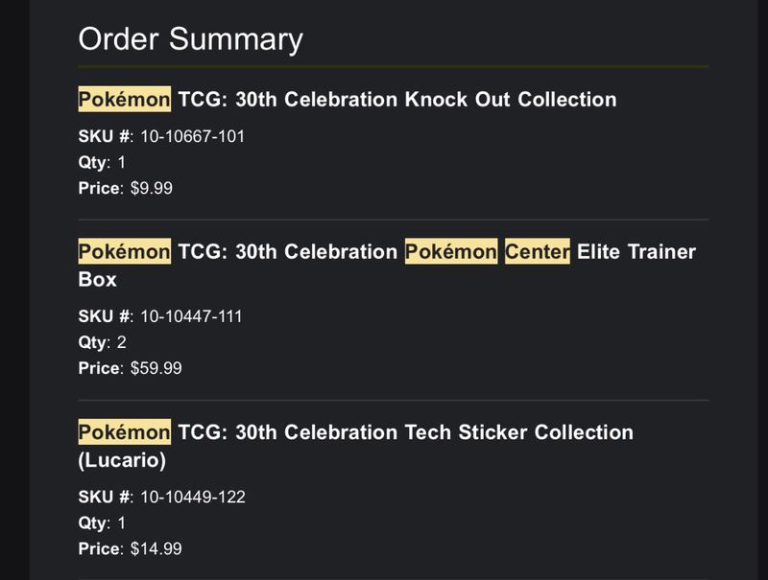Click the price $59.99
This screenshot has height=580, width=768.
156,368
